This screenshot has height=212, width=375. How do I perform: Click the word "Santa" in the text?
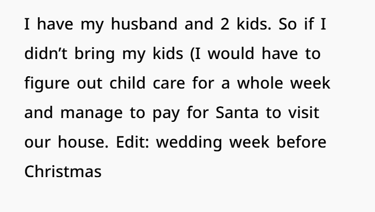click(237, 112)
